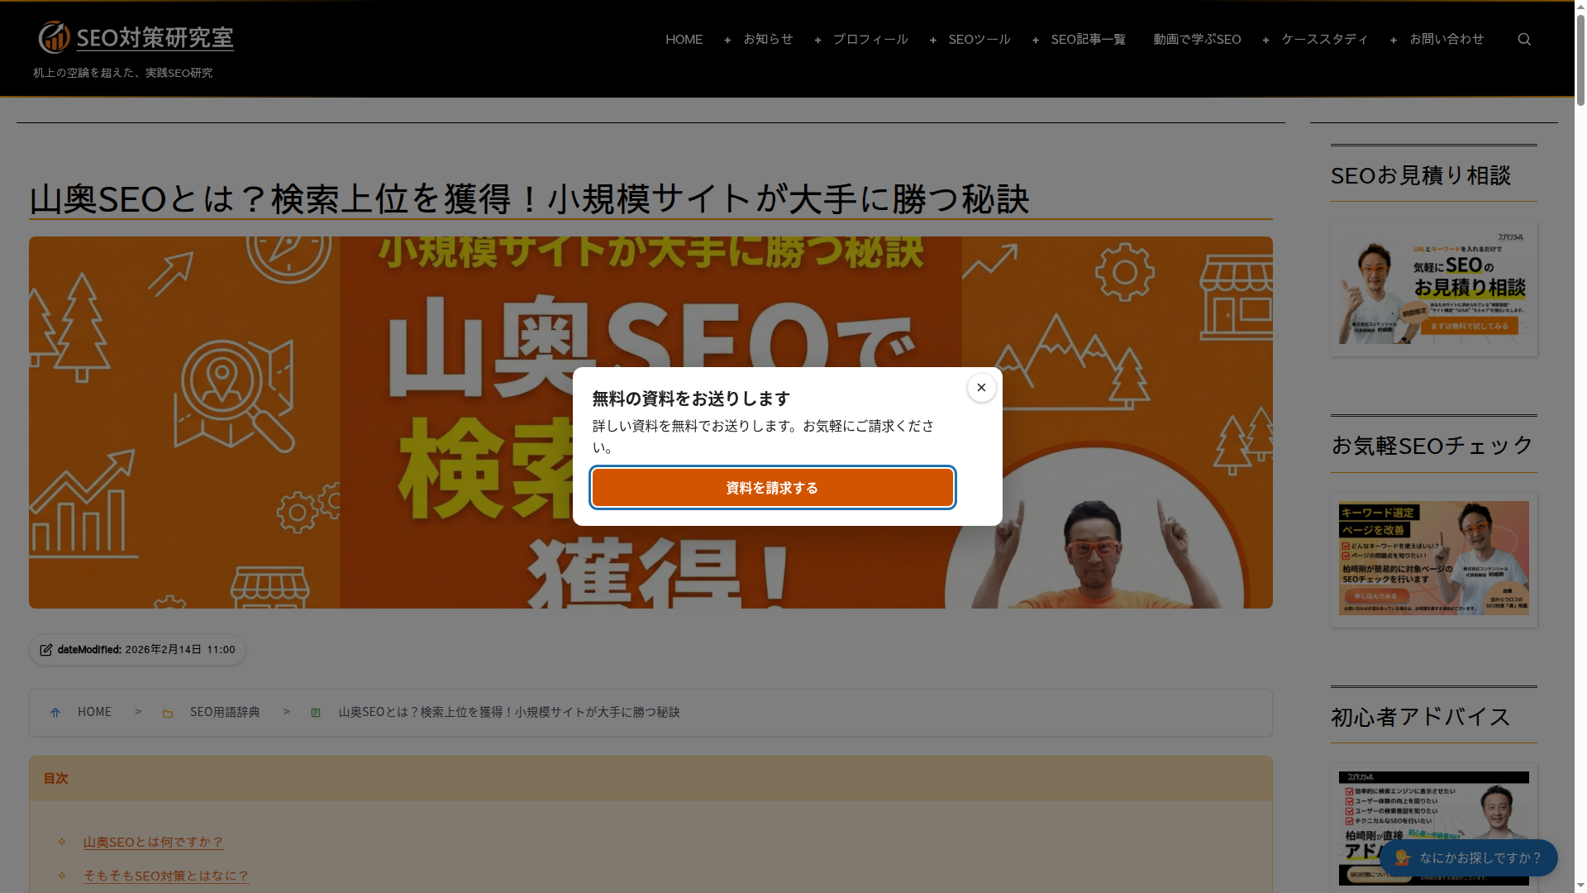Expand the plus next to プロフィール

[817, 40]
